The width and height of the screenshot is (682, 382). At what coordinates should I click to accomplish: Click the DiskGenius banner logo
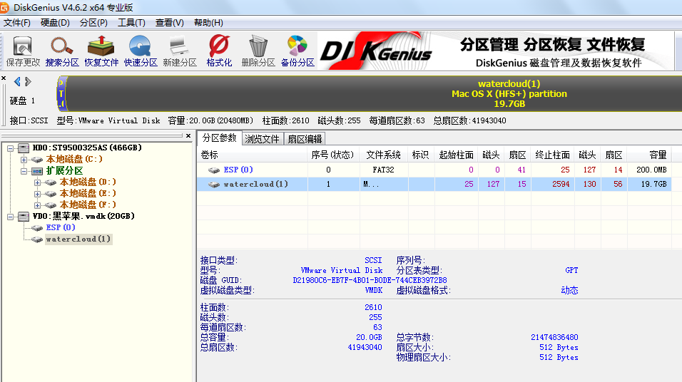(376, 51)
